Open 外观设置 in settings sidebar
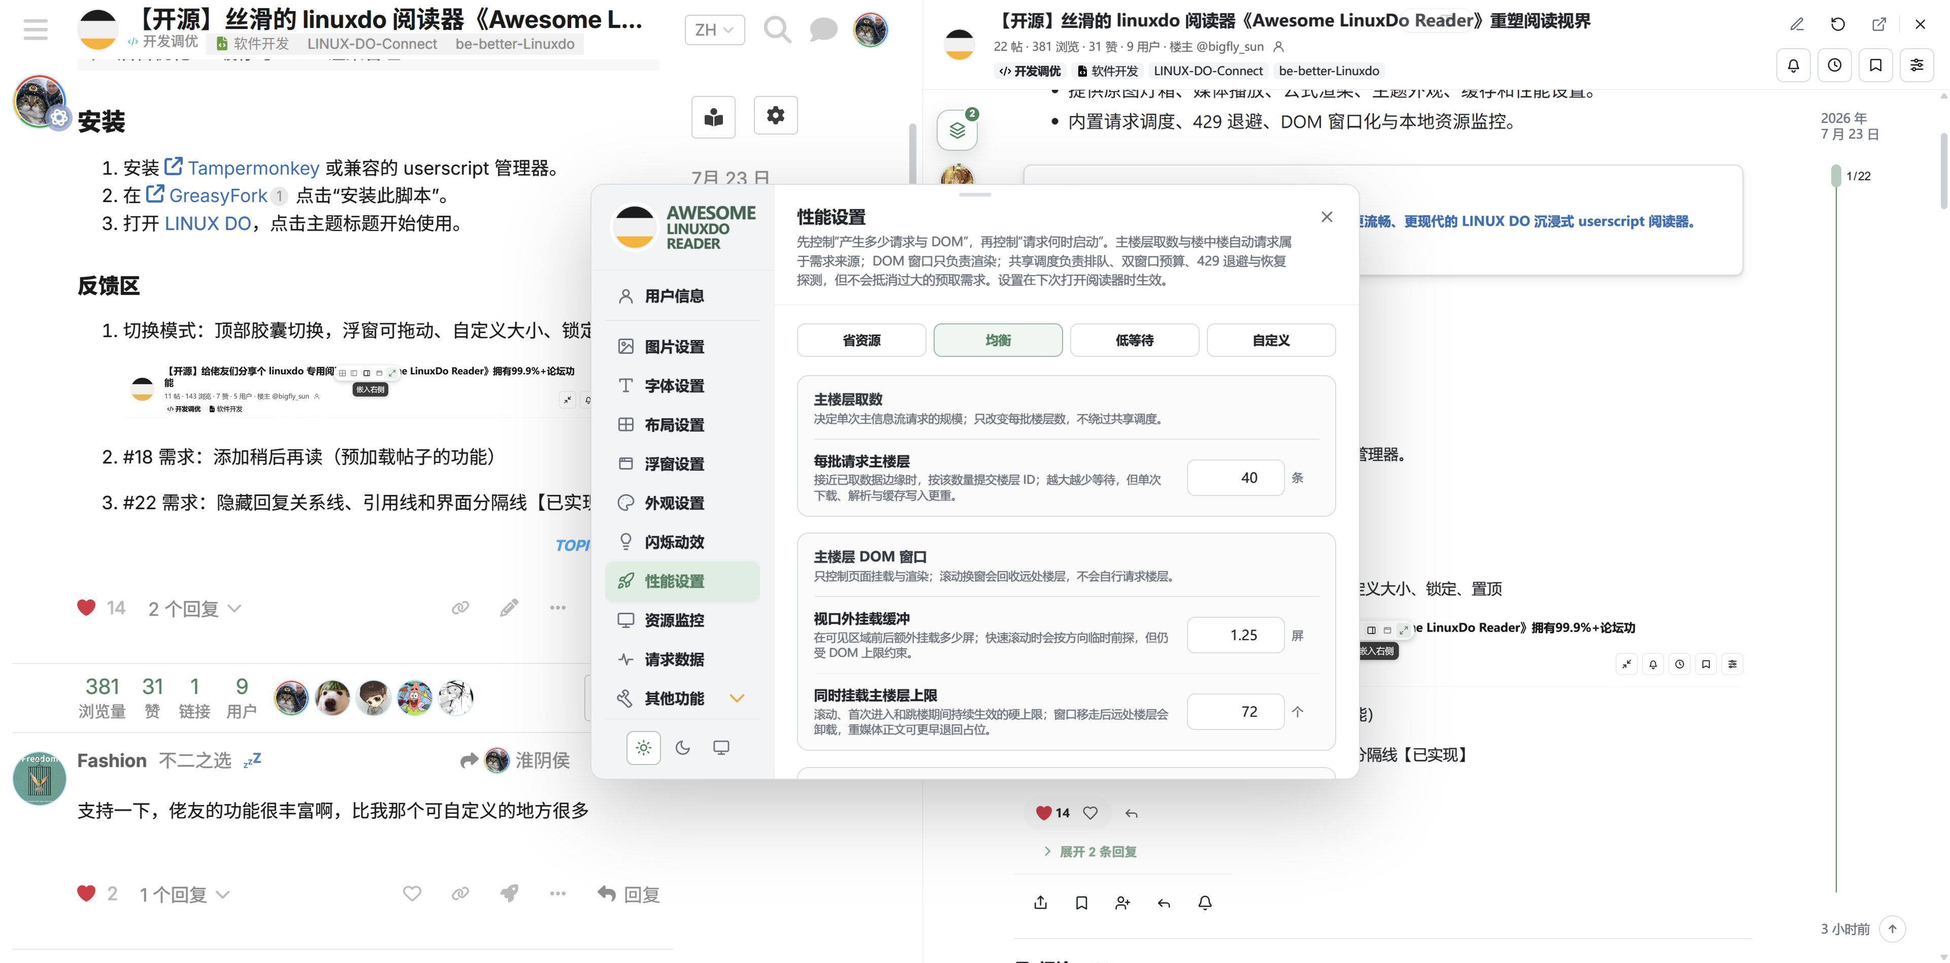 click(682, 504)
